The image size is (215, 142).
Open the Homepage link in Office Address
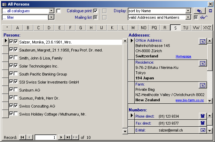pos(183,56)
